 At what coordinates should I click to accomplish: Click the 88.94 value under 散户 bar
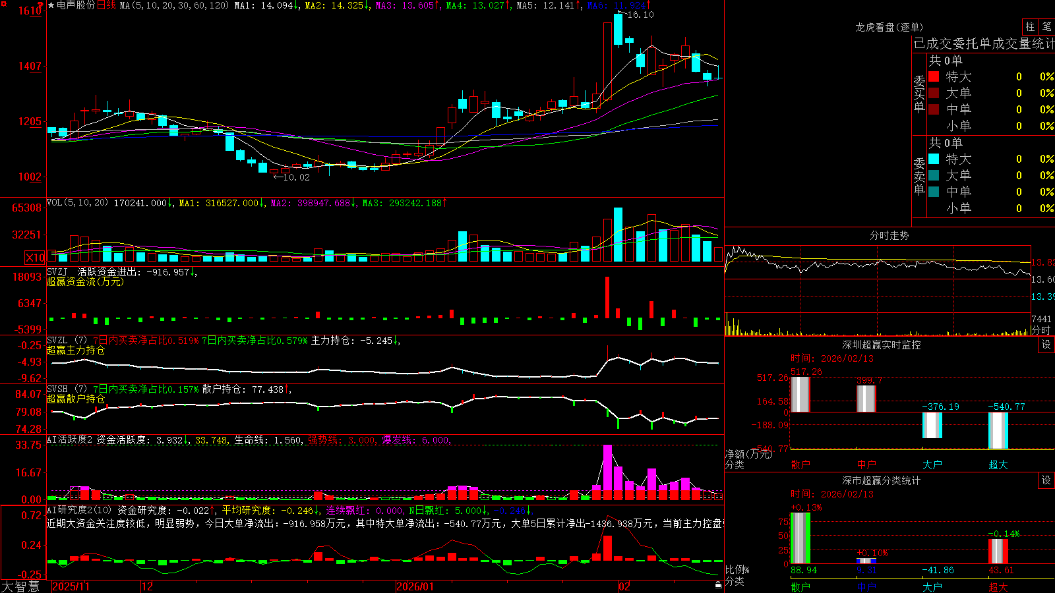(x=804, y=570)
